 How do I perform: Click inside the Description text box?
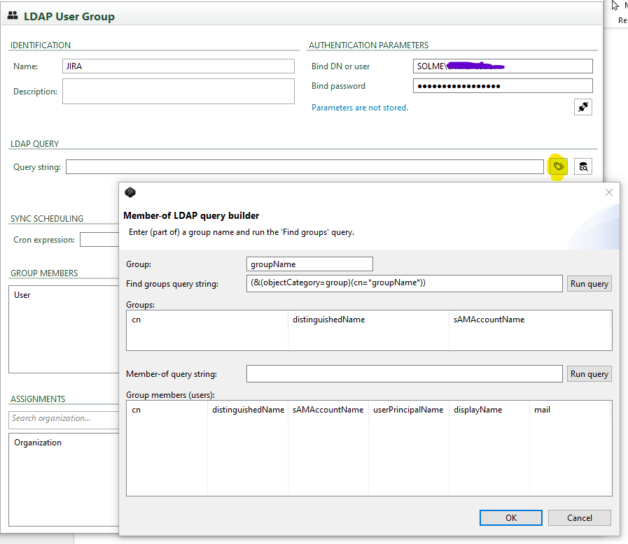178,91
